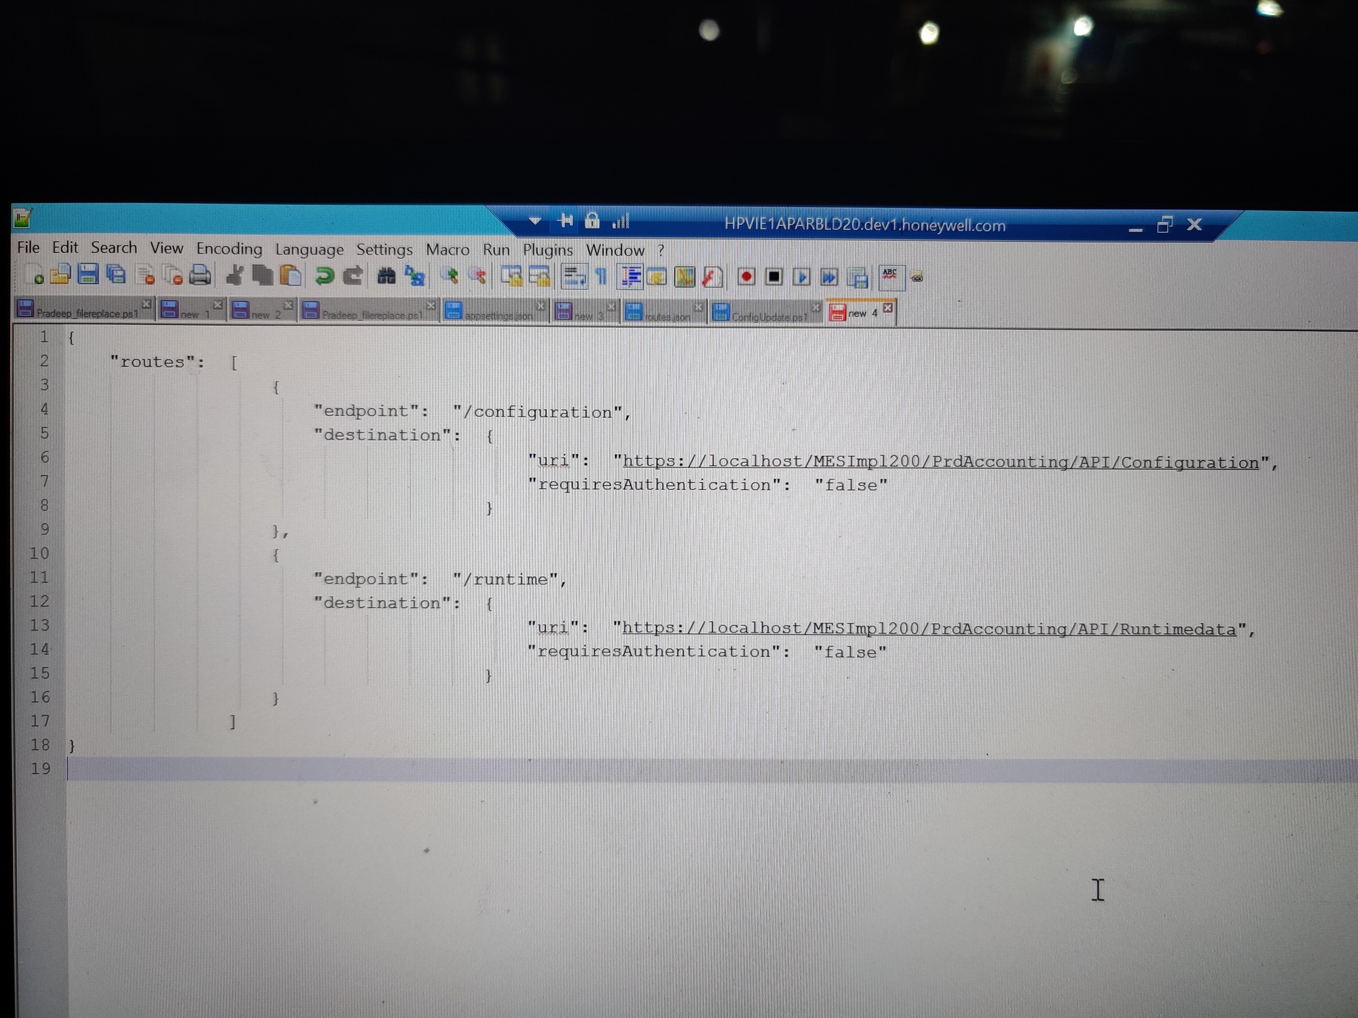Click the API/Configuration URL link
The image size is (1358, 1018).
(940, 462)
